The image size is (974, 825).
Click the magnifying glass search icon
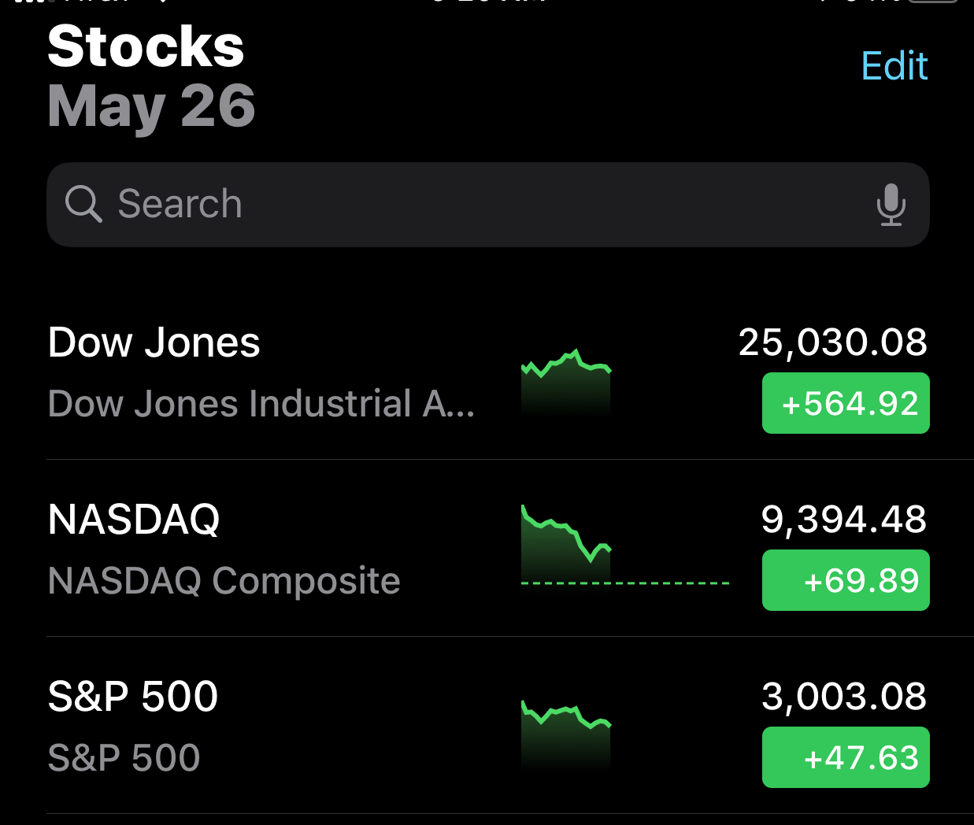click(83, 205)
